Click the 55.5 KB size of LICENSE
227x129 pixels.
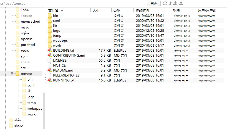tap(105, 60)
